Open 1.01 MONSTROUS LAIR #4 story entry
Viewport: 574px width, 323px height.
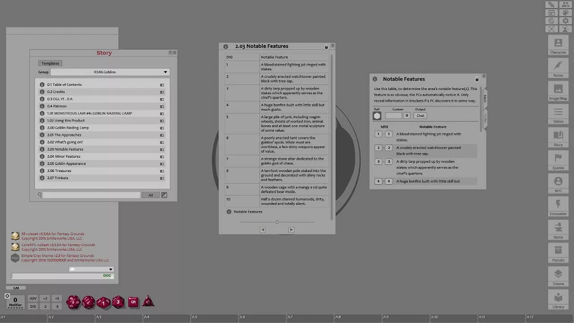[x=90, y=113]
